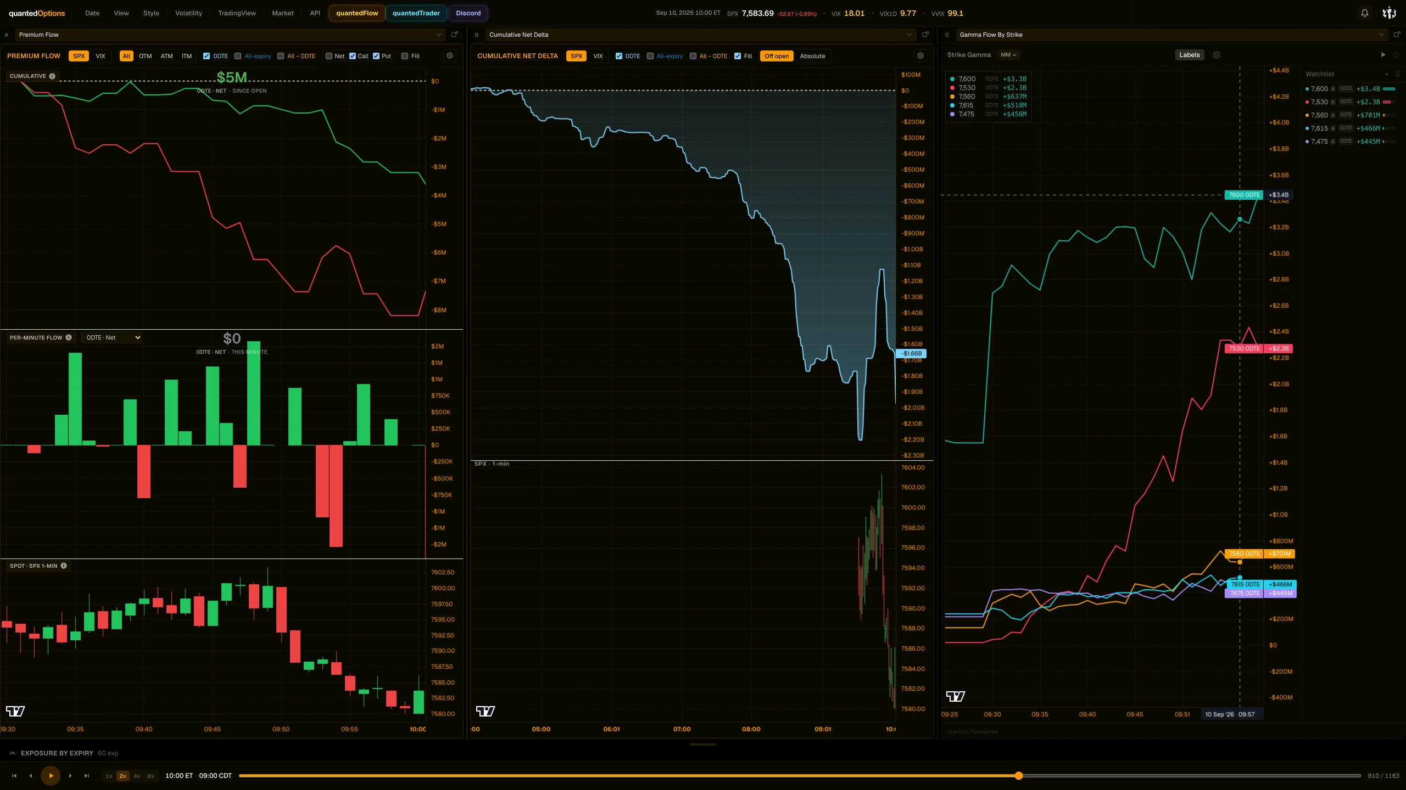Expand Exposure By Expiry section

click(13, 753)
